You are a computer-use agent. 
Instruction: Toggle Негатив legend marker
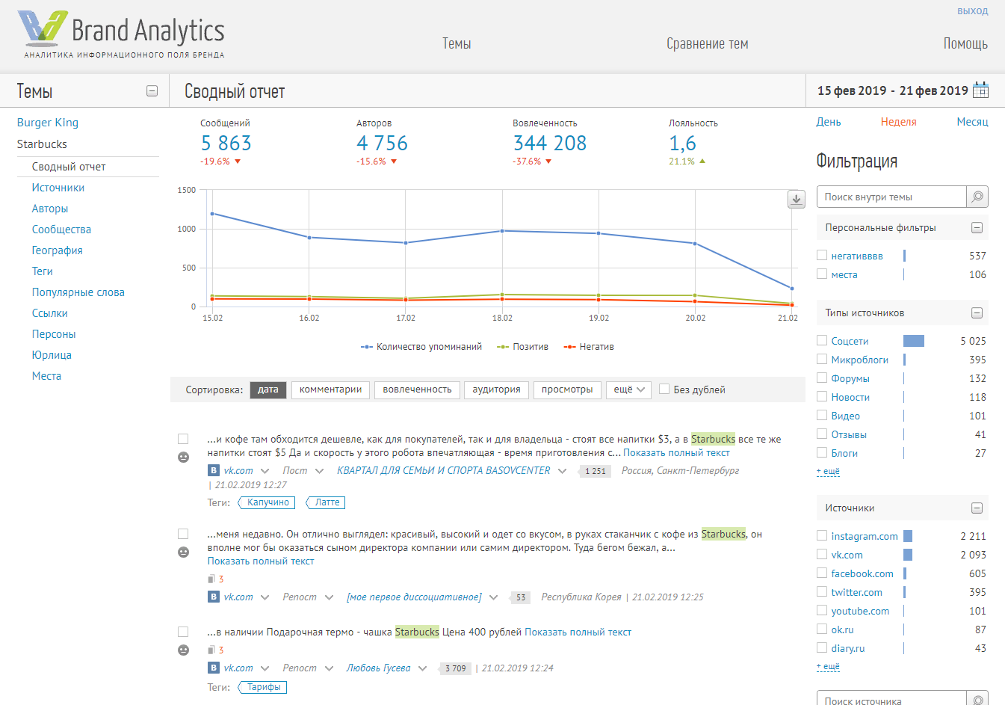(569, 347)
